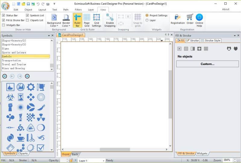Open the Filters ribbon tab
This screenshot has height=163, width=241.
tap(78, 10)
